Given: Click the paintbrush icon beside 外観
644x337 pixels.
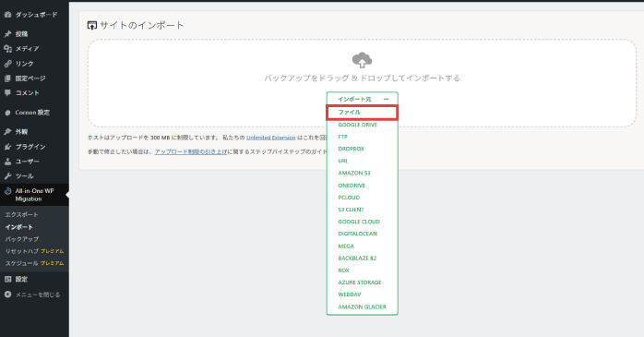Looking at the screenshot, I should 7,131.
